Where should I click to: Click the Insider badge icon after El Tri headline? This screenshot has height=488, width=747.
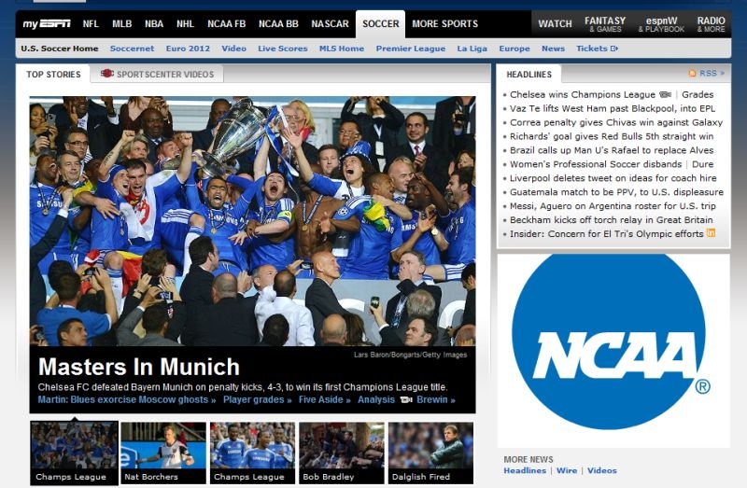point(711,233)
